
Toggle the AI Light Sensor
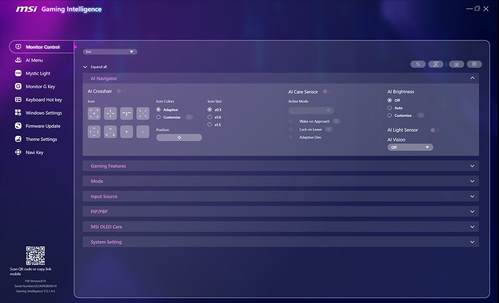435,130
